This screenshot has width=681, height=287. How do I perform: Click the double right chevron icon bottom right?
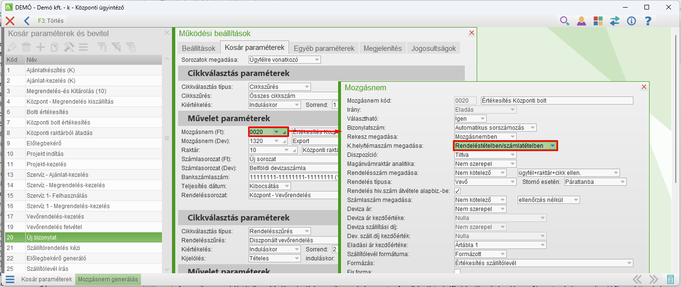[x=654, y=279]
